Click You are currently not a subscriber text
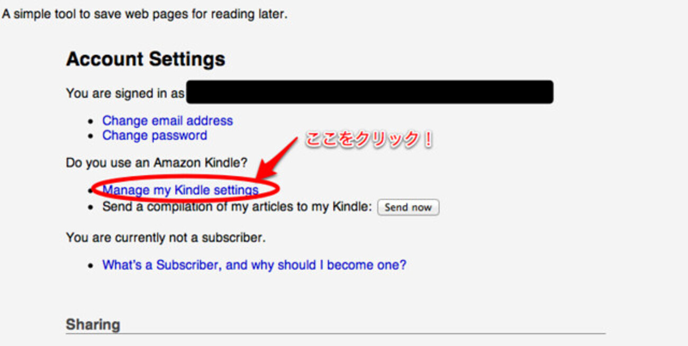This screenshot has width=688, height=346. (x=166, y=238)
